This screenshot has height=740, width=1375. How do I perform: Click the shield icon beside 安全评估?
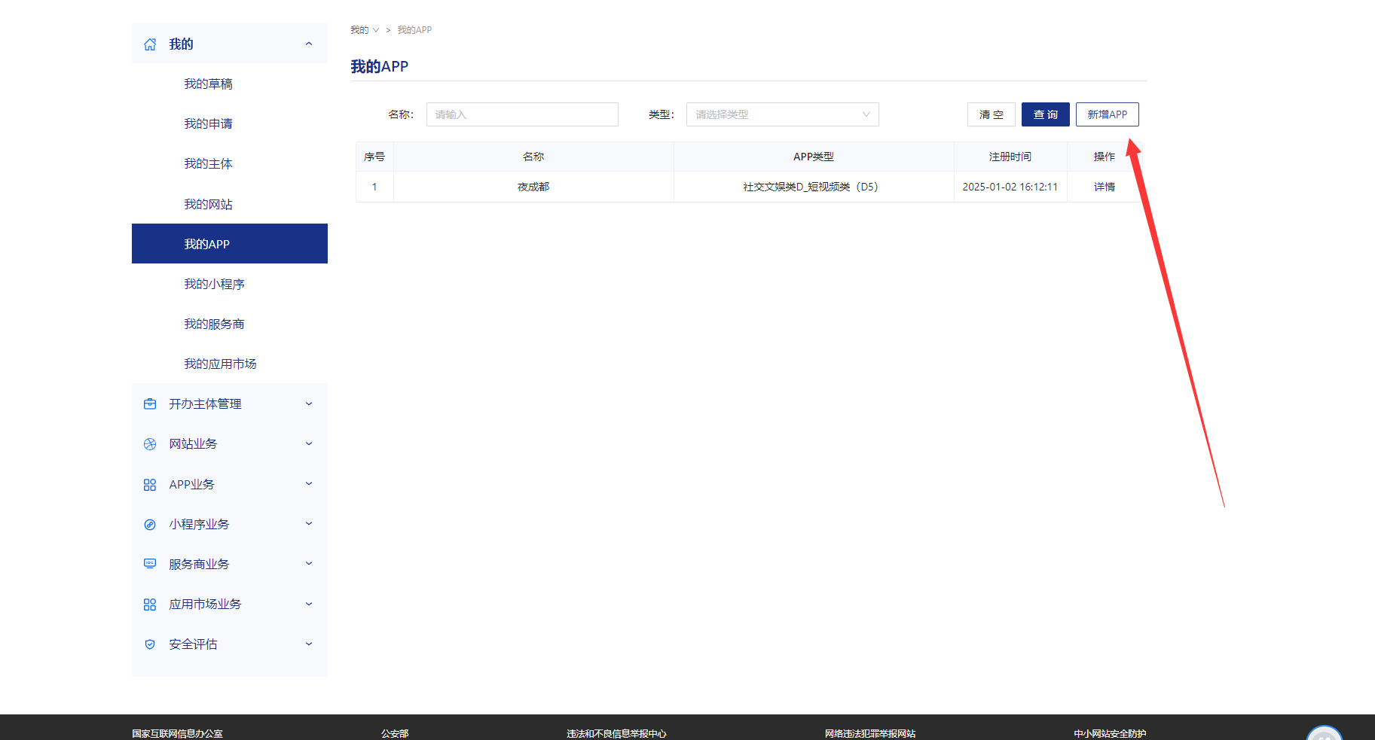(x=150, y=644)
